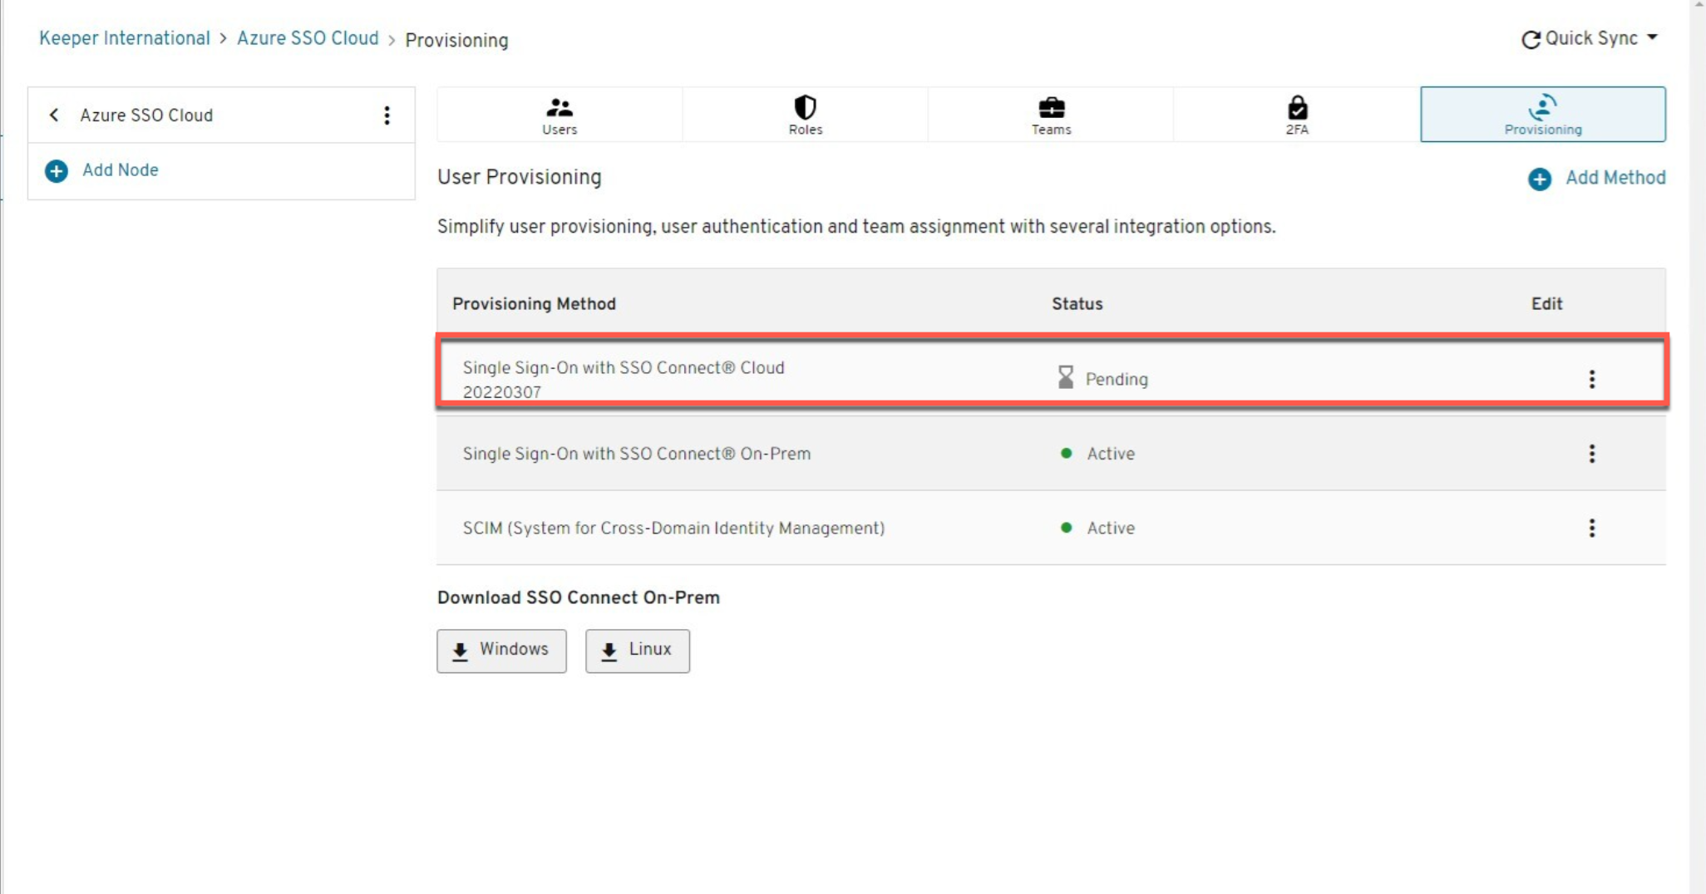This screenshot has width=1706, height=894.
Task: Click Active status text in On-Prem row
Action: (1111, 454)
